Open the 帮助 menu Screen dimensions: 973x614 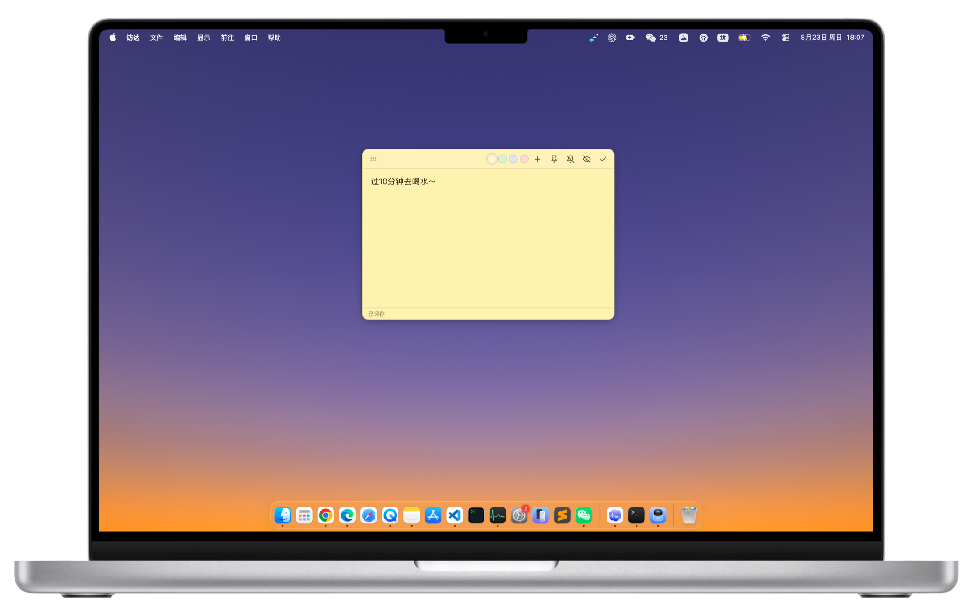pyautogui.click(x=274, y=38)
